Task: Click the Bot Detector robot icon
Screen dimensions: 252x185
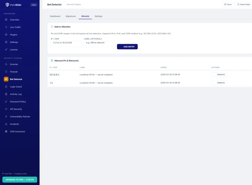Action: pos(6,79)
